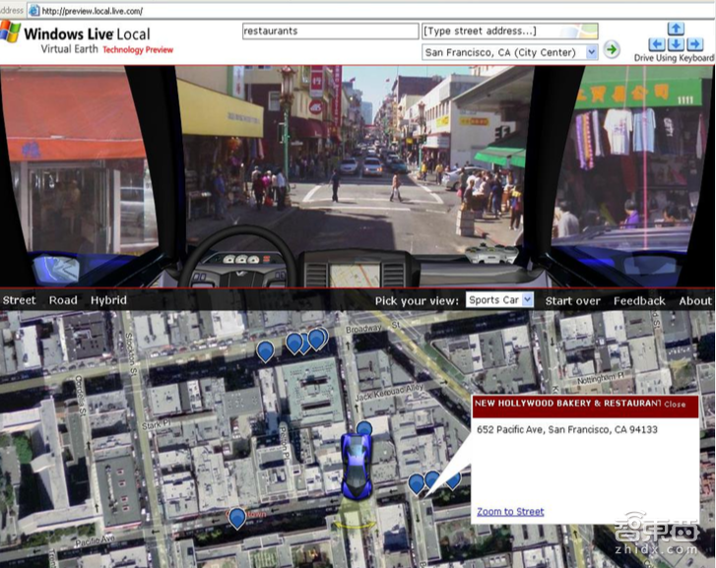The height and width of the screenshot is (568, 716).
Task: Click the restaurants search field
Action: point(330,31)
